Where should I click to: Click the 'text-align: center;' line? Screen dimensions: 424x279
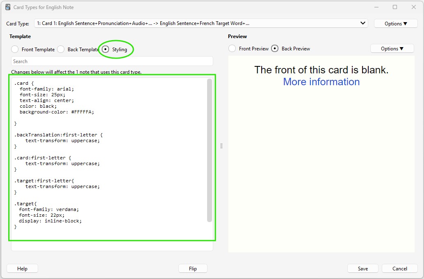click(46, 100)
